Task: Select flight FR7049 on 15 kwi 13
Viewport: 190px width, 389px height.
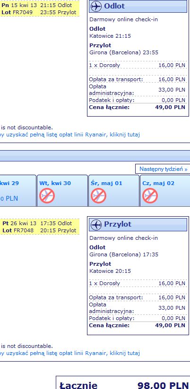Action: pos(40,8)
